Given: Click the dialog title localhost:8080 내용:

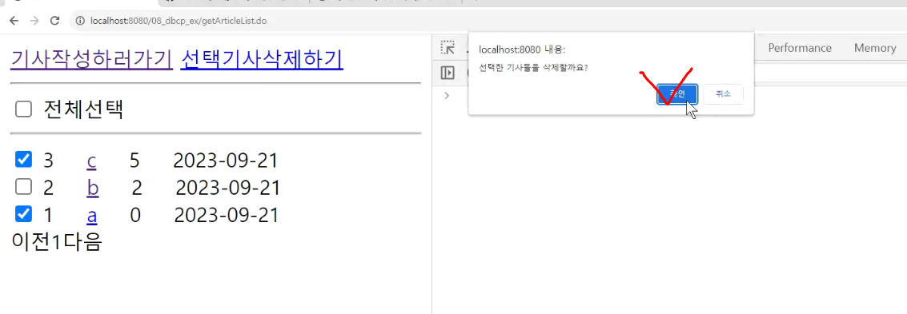Looking at the screenshot, I should tap(522, 50).
